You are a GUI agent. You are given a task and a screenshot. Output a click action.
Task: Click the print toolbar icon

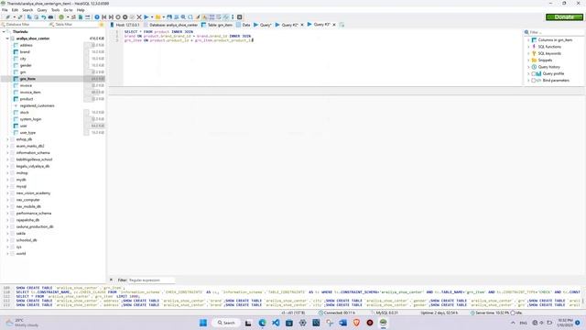51,17
